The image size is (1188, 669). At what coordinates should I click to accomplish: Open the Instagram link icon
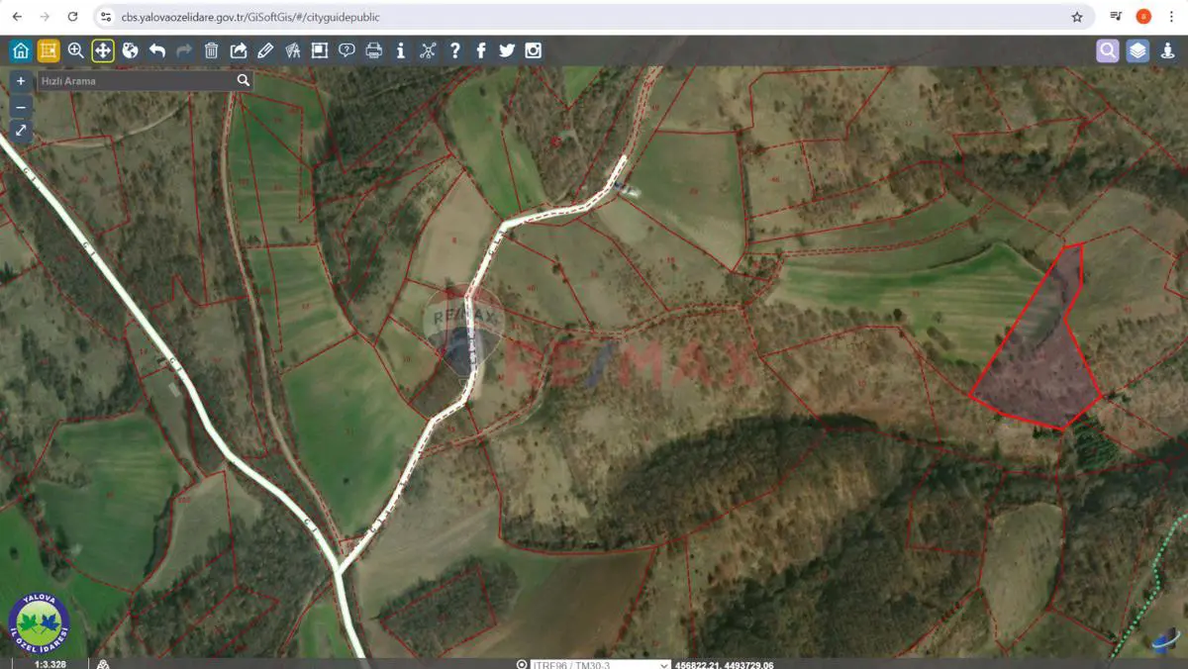[x=534, y=50]
